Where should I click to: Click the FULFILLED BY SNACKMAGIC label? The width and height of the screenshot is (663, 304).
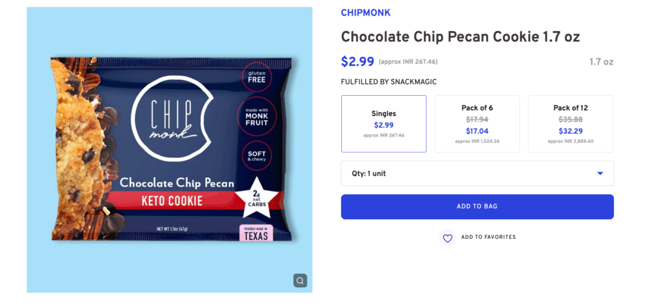388,82
